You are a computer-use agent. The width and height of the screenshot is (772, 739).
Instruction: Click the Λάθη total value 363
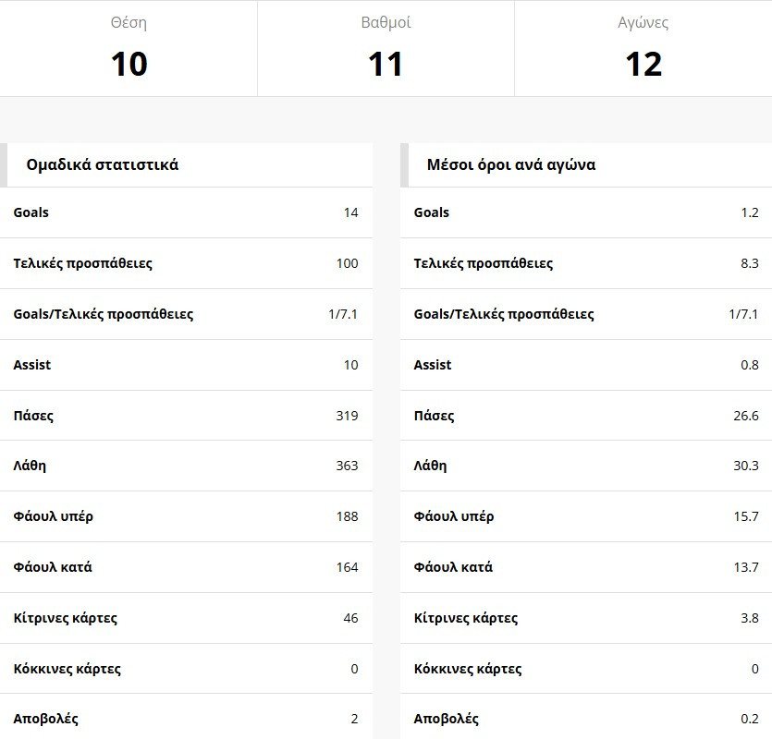[x=347, y=466]
